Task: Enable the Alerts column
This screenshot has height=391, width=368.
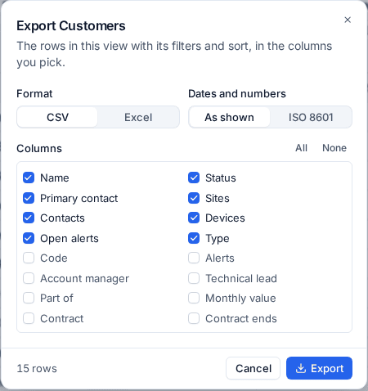Action: tap(194, 258)
